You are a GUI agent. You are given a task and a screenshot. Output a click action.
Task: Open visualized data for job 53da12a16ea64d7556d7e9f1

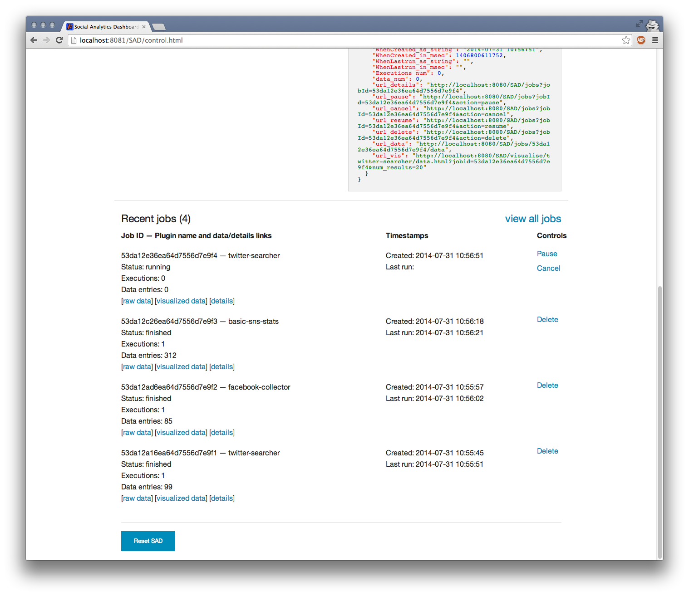(x=181, y=498)
